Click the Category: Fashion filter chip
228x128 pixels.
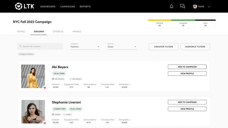click(x=26, y=54)
